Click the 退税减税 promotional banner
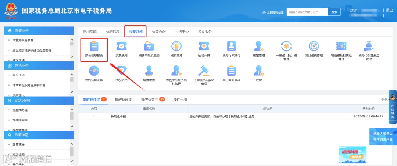This screenshot has width=397, height=166. click(x=353, y=155)
